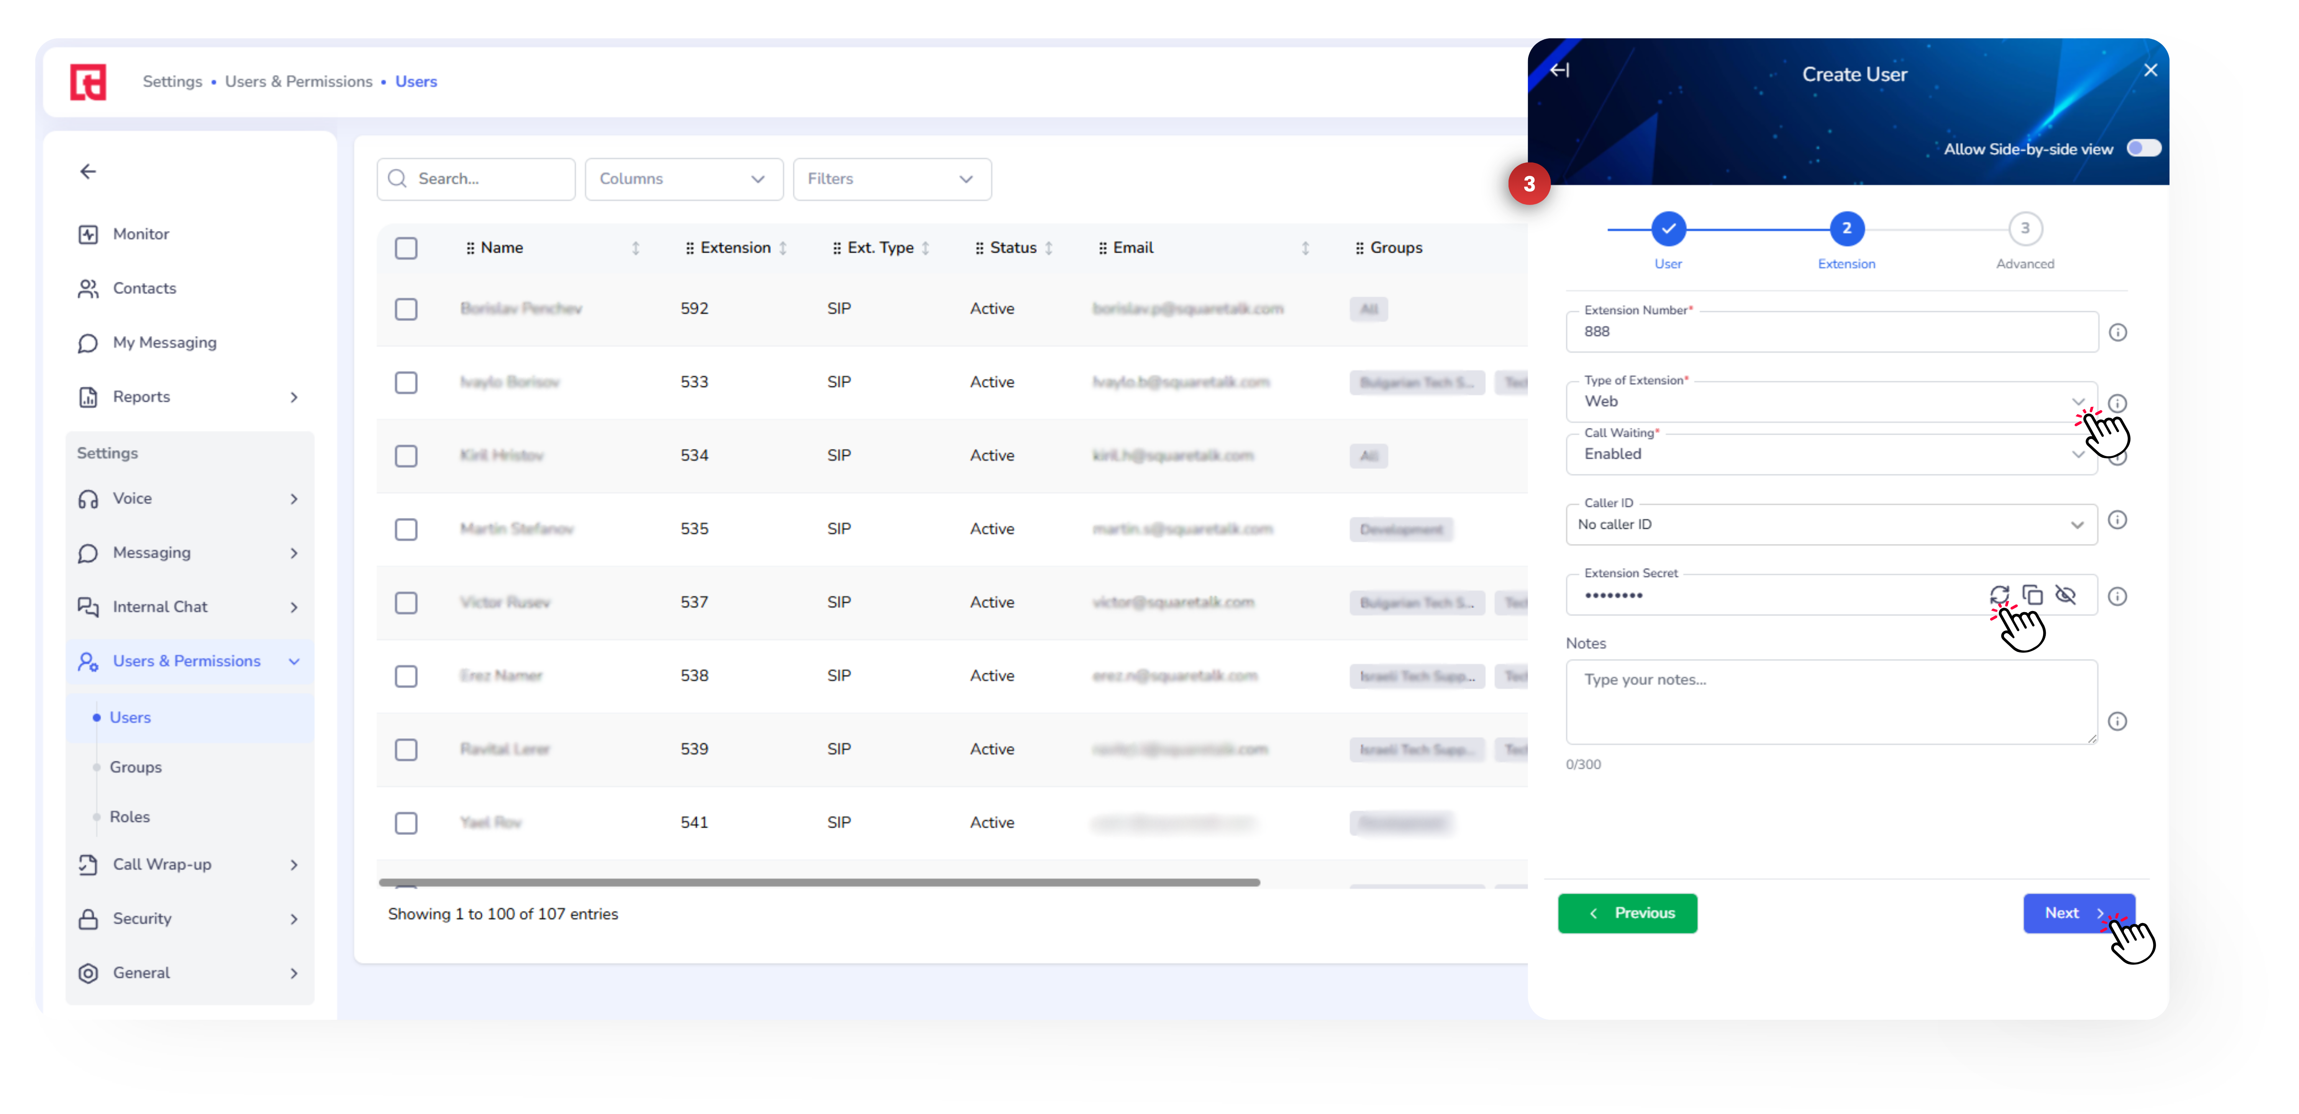Expand the Caller ID dropdown
2299x1114 pixels.
click(2077, 524)
